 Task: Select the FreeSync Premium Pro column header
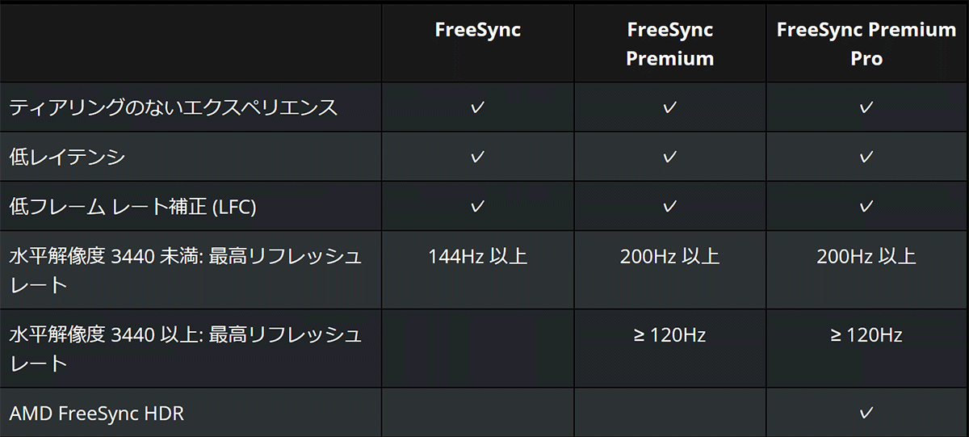[x=866, y=44]
